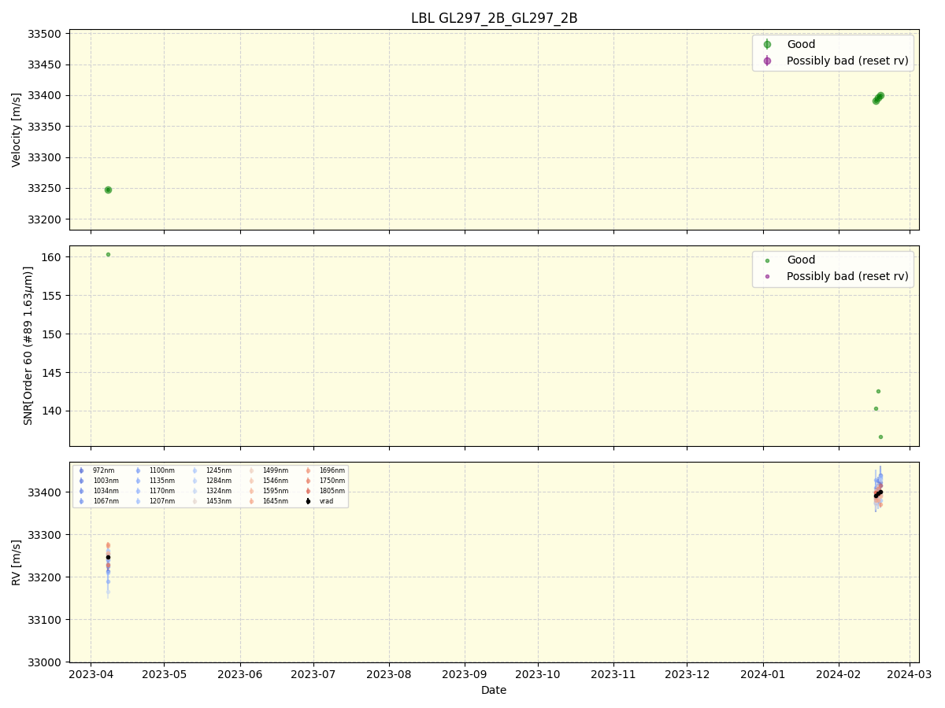Click the 33350 velocity tick label
Screen dimensions: 945x708
46,127
